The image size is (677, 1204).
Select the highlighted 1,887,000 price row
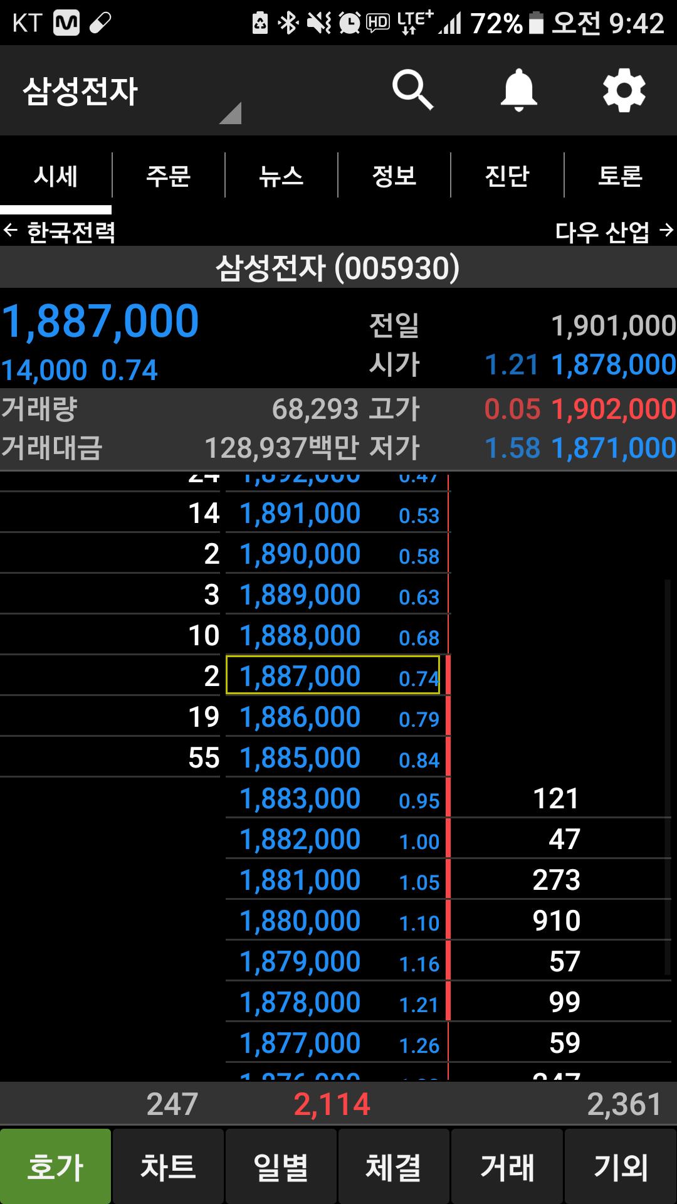[332, 676]
